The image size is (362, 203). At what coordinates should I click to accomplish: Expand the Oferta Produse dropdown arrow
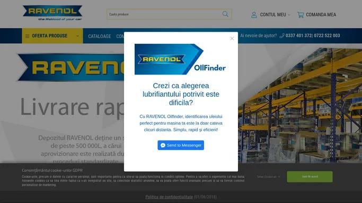77,36
